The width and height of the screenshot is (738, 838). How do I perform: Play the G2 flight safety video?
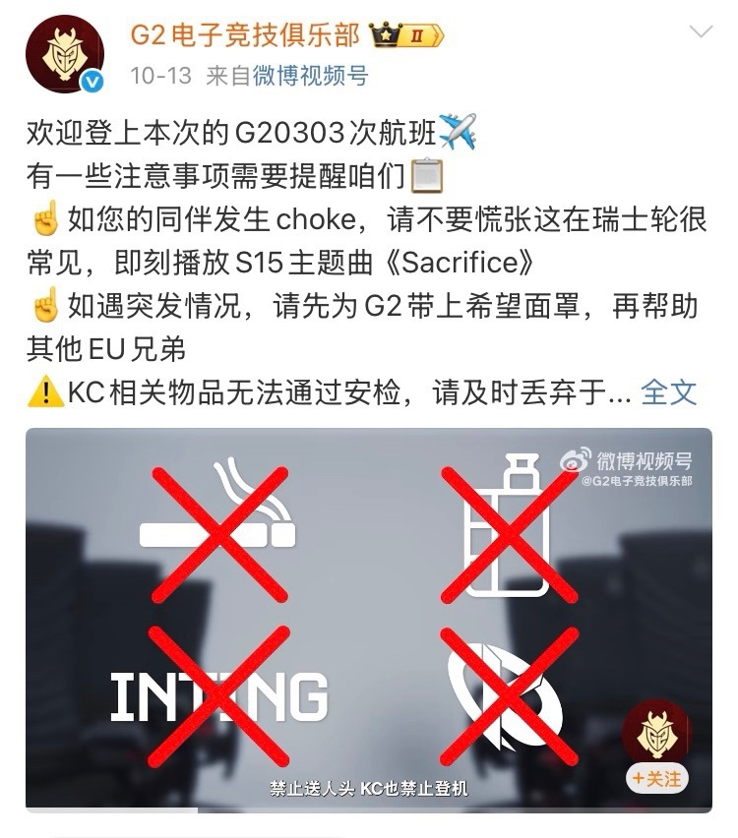coord(368,620)
